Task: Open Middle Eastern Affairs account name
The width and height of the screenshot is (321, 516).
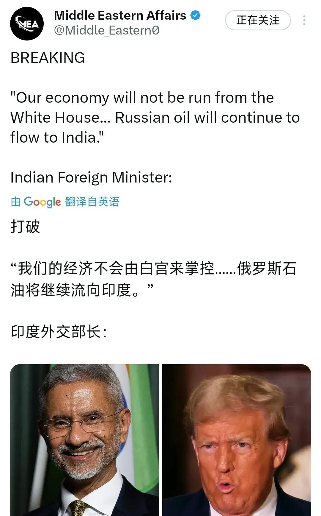Action: (x=120, y=15)
